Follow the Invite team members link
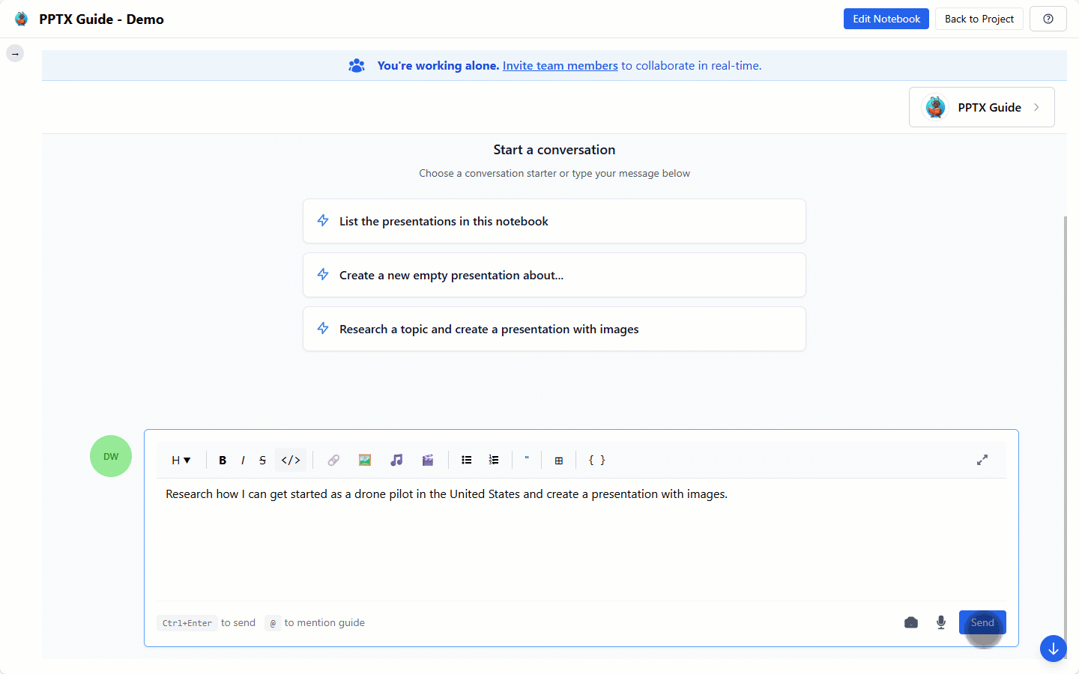This screenshot has height=674, width=1079. (560, 66)
